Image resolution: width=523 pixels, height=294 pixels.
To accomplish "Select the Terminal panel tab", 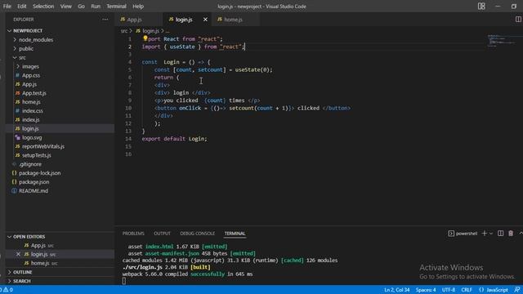I will (235, 234).
